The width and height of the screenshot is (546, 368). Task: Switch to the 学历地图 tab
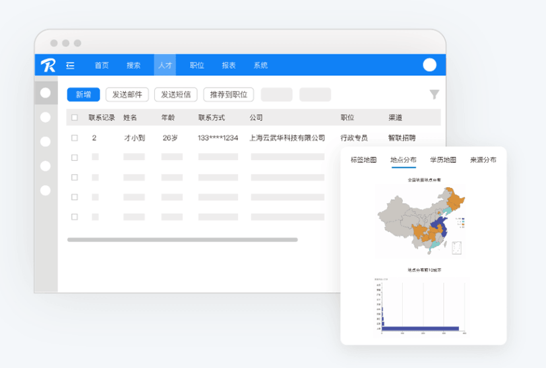tap(443, 160)
